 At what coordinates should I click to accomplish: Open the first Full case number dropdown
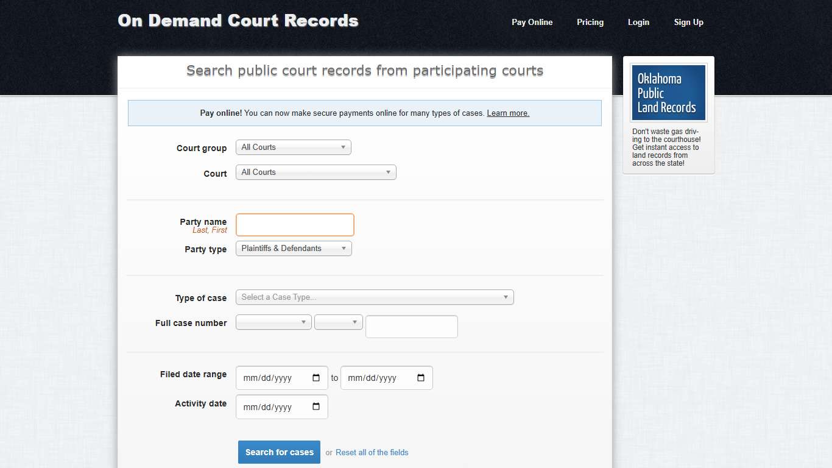(x=273, y=322)
